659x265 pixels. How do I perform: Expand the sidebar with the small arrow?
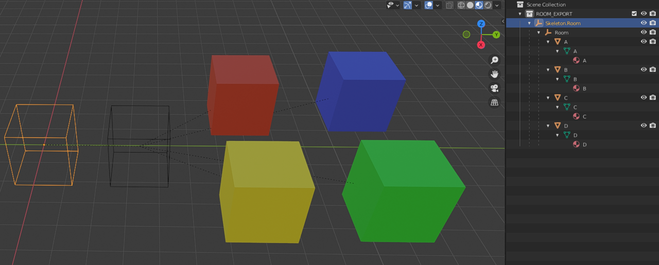[503, 21]
